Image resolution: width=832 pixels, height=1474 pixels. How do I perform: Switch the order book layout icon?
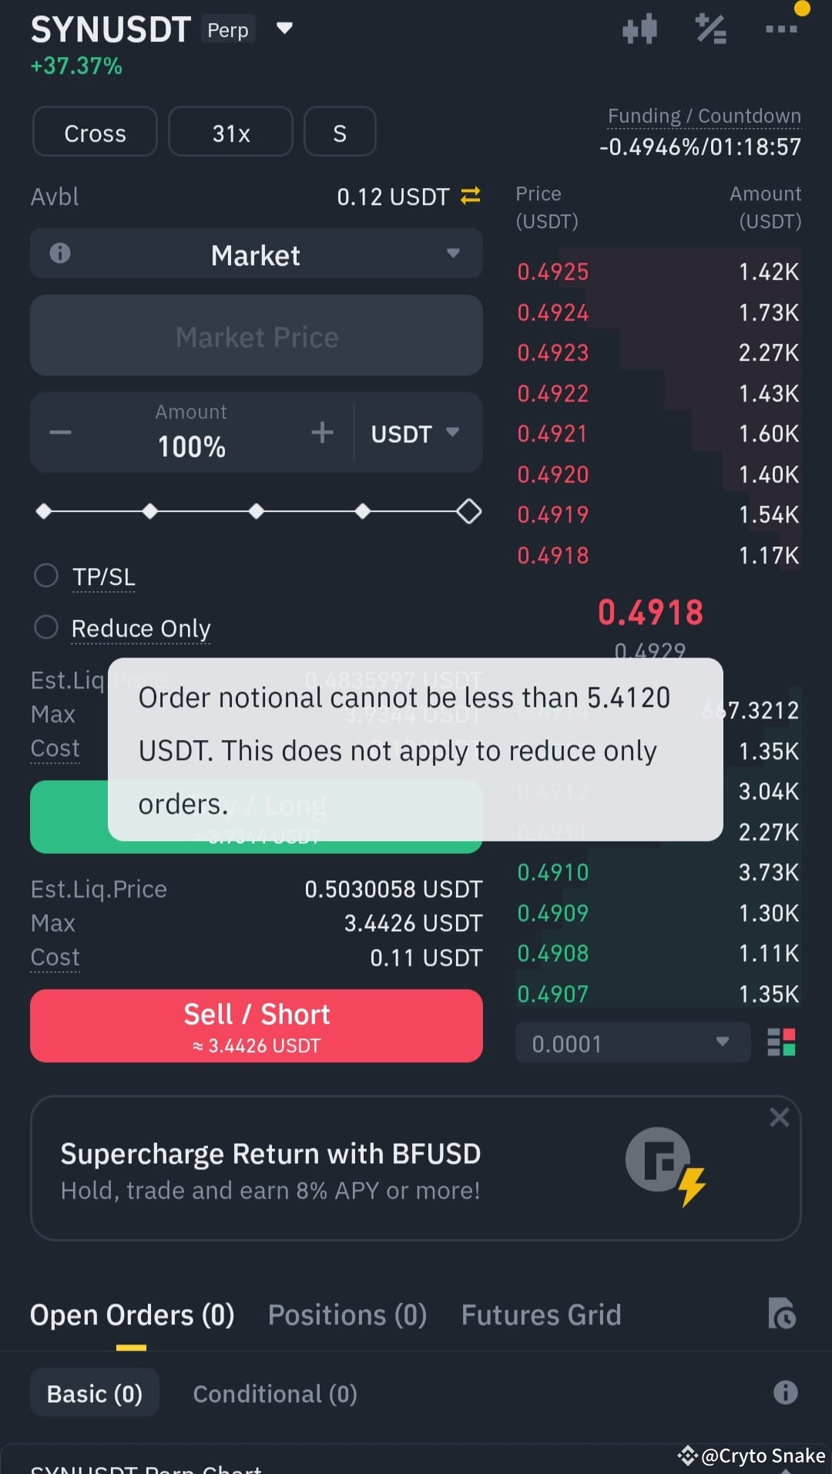click(781, 1042)
